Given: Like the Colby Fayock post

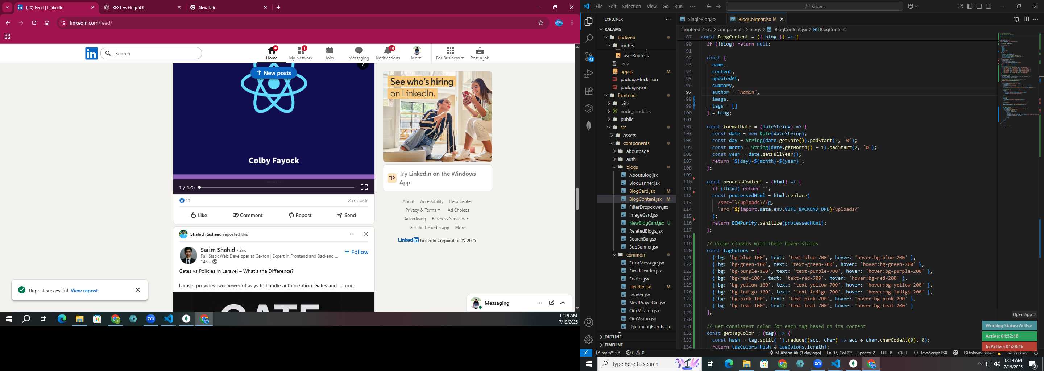Looking at the screenshot, I should [x=199, y=215].
